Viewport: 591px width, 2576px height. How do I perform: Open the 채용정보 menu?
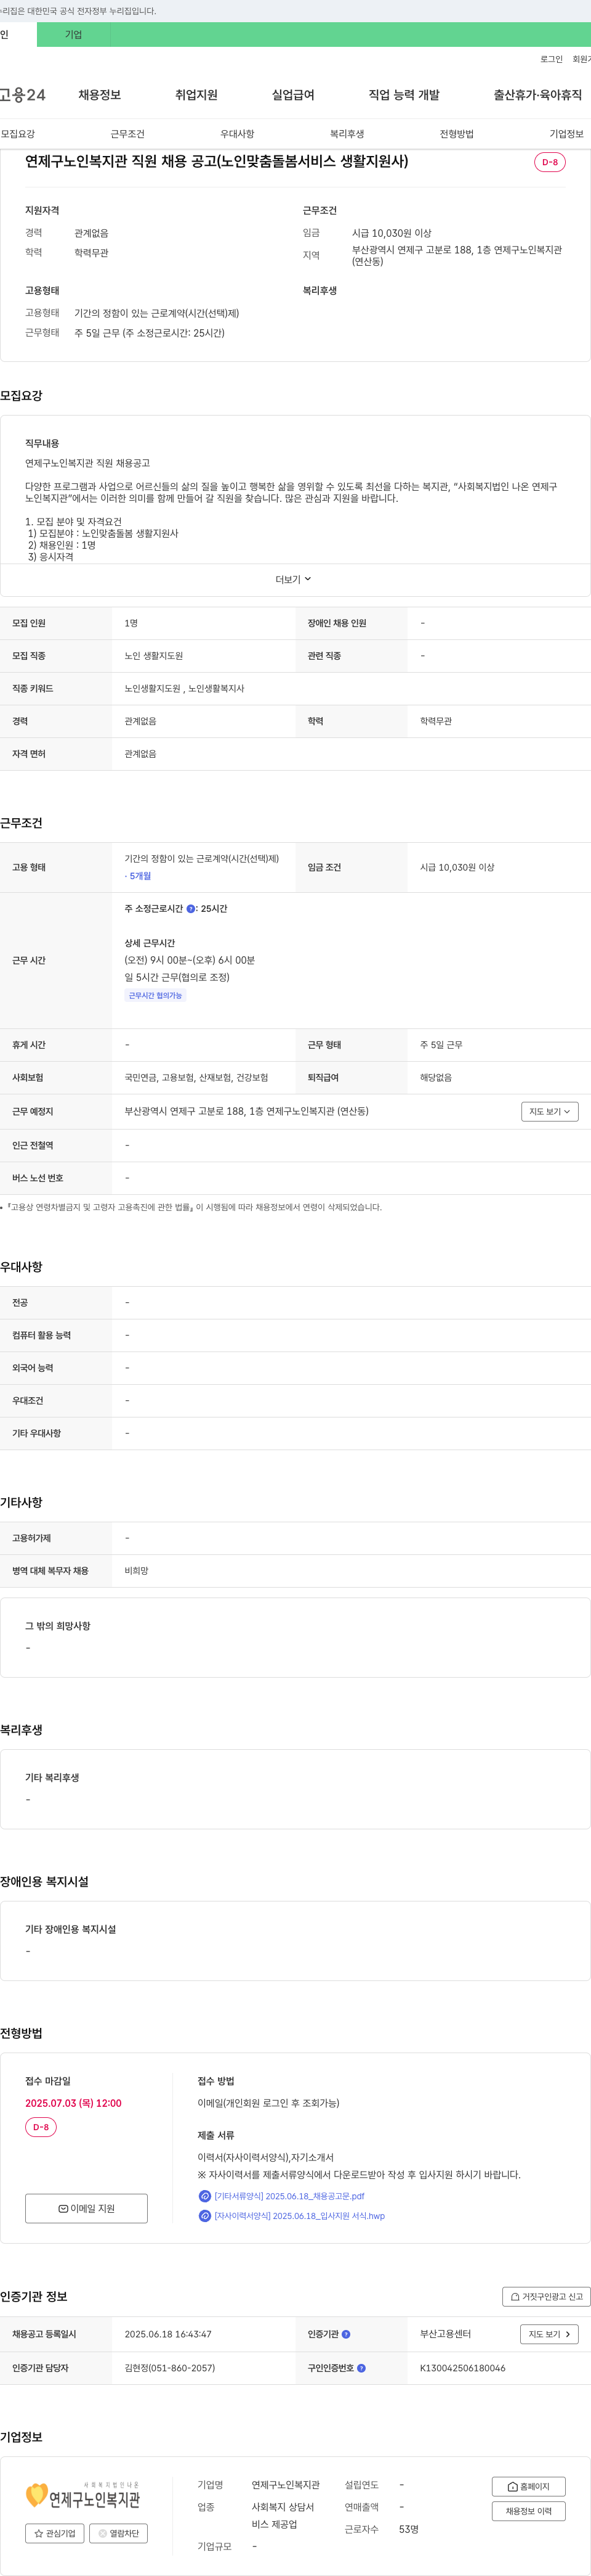point(100,95)
